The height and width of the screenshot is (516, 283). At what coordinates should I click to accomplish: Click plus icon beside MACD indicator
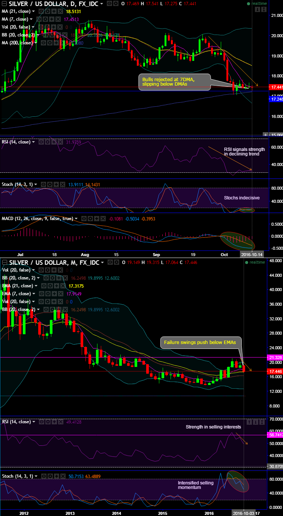click(x=97, y=219)
